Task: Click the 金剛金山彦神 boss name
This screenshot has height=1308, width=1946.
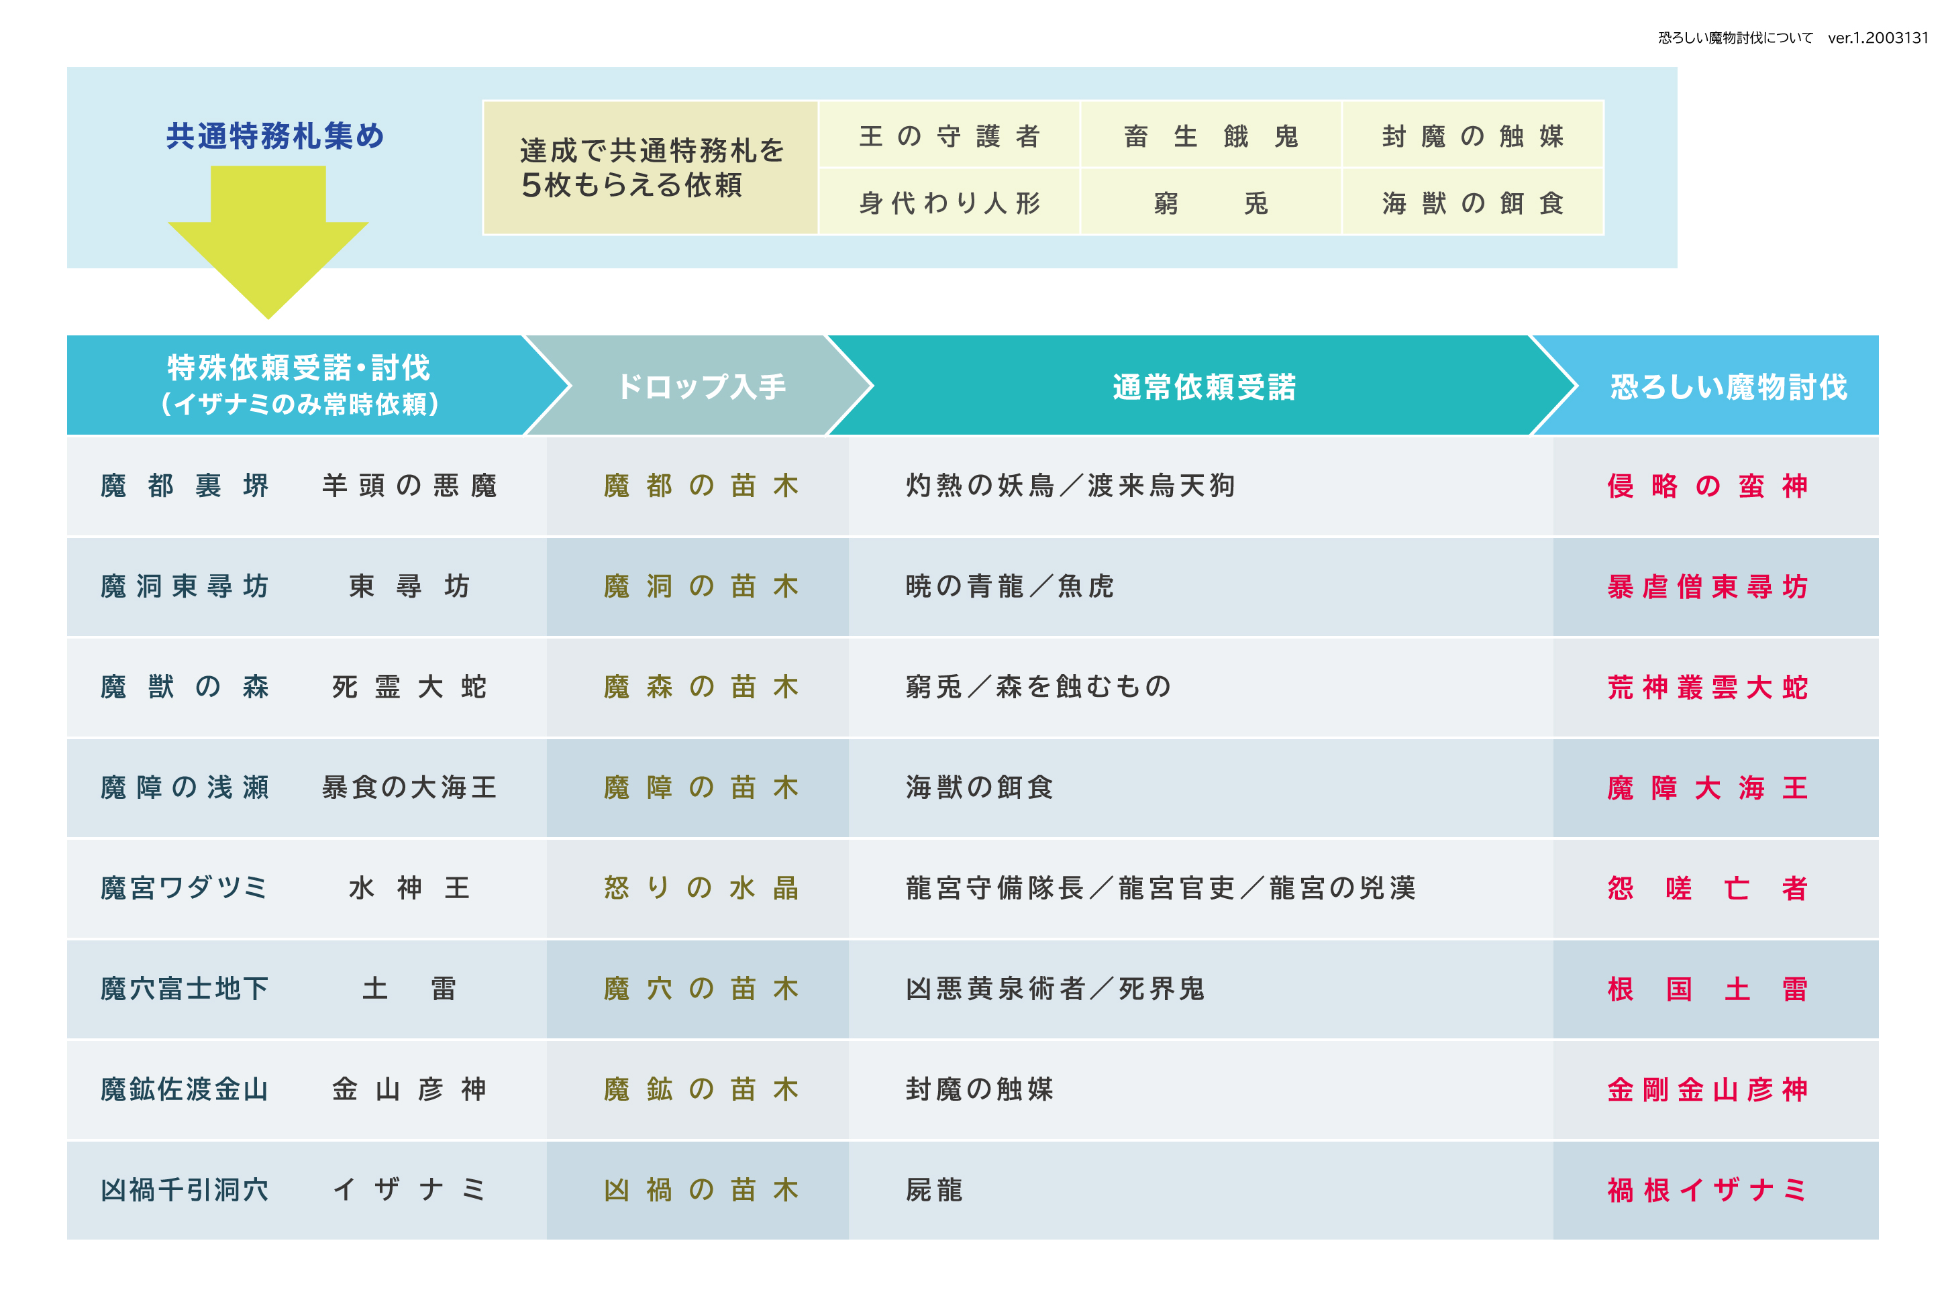Action: pyautogui.click(x=1707, y=1089)
